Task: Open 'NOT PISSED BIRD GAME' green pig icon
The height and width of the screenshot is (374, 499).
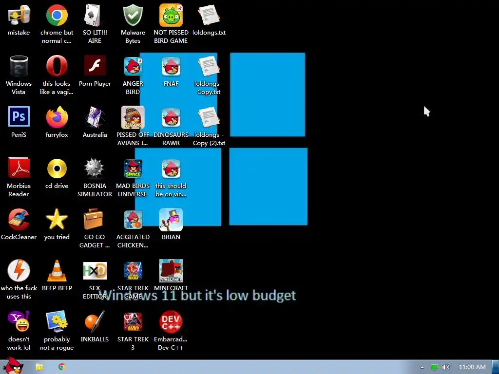Action: click(171, 15)
